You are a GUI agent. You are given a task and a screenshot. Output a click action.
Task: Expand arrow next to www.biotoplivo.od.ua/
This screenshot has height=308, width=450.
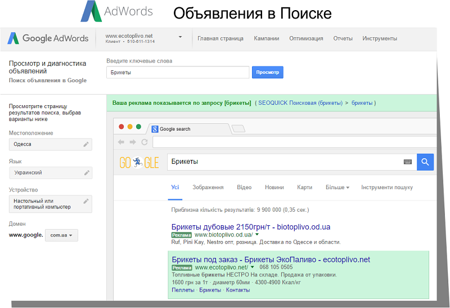click(257, 234)
